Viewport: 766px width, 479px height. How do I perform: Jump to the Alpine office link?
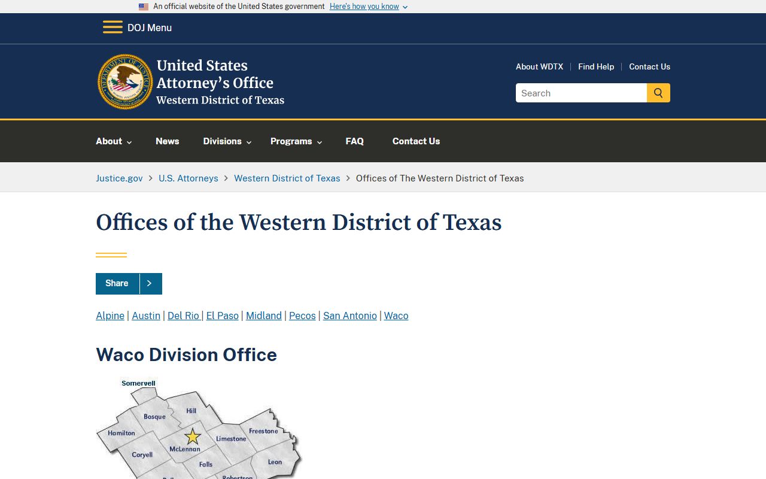[110, 316]
